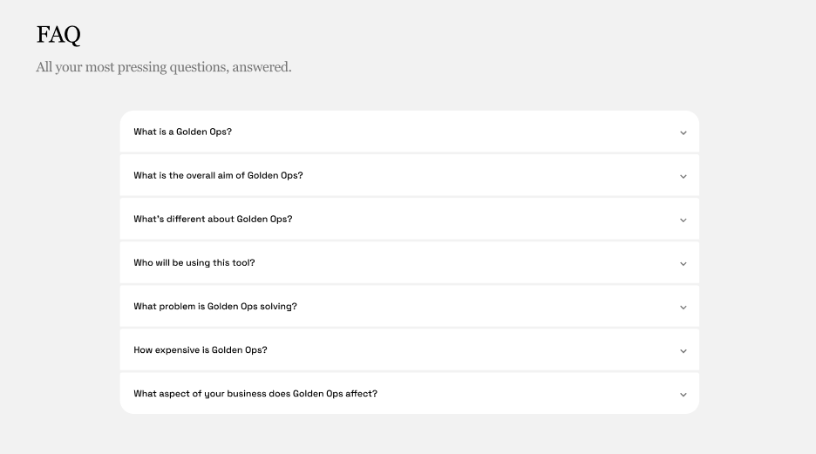The image size is (816, 454).
Task: Click the chevron beside 'How expensive is Golden Ops?'
Action: click(683, 351)
